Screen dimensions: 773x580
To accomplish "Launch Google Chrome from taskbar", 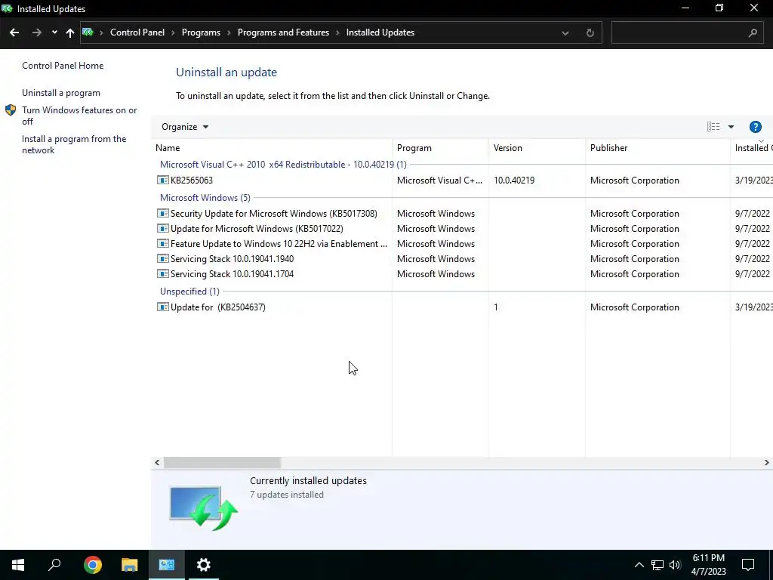I will pyautogui.click(x=92, y=565).
